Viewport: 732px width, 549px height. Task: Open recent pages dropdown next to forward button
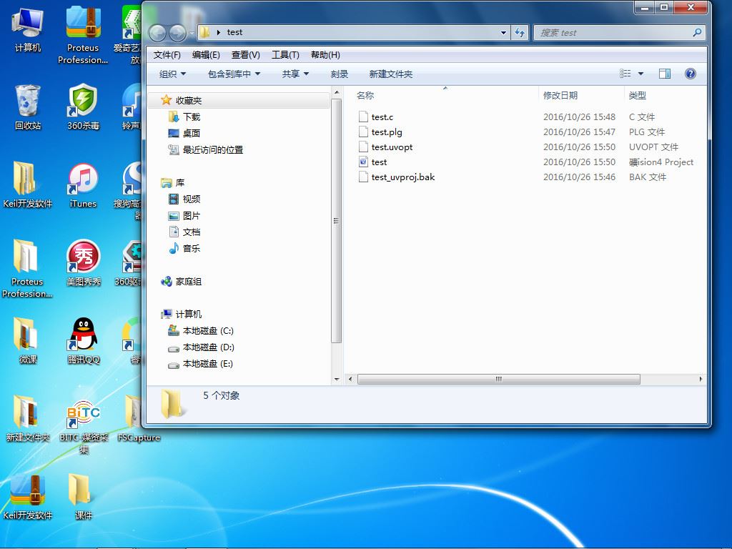[x=192, y=33]
